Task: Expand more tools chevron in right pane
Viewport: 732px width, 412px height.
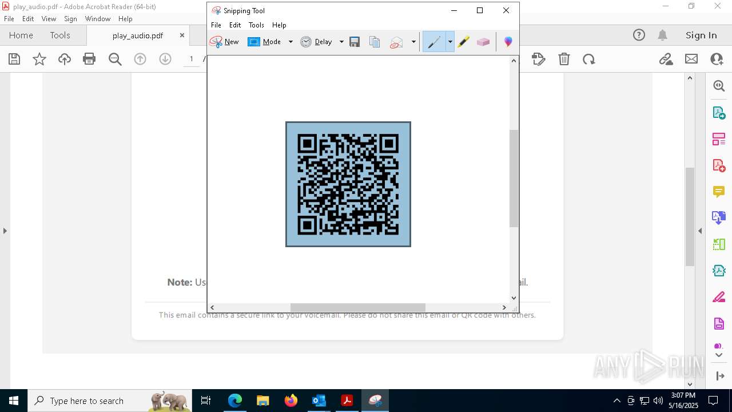Action: pos(719,355)
